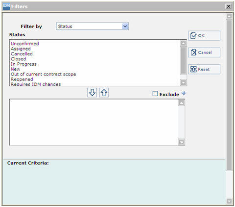Cancel the filter dialog

point(204,52)
